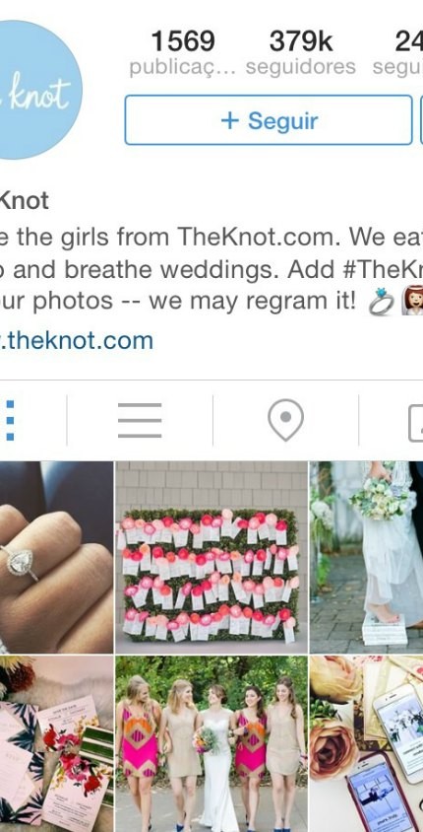View the 379k seguidores list
This screenshot has height=832, width=423.
pos(301,53)
